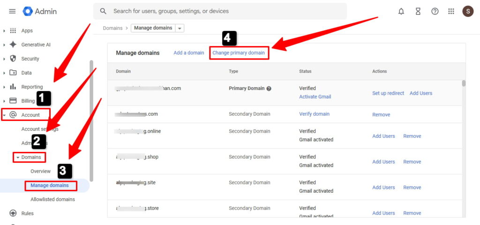Open the help question mark icon
The image size is (480, 225).
tap(435, 11)
